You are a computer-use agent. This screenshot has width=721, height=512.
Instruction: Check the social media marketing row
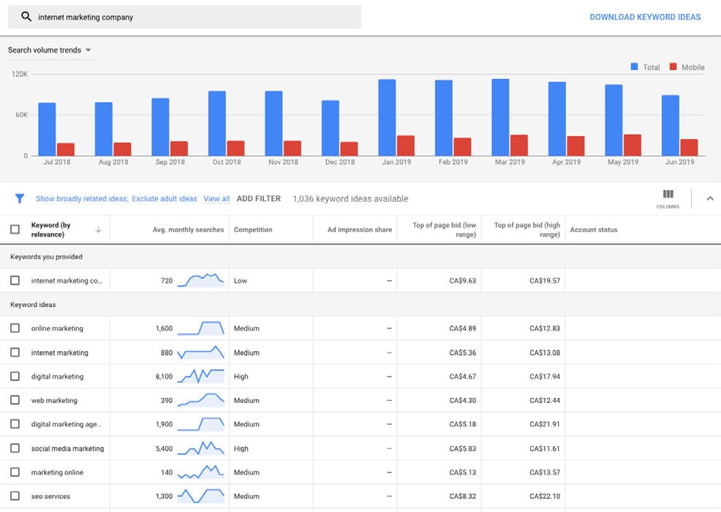15,448
